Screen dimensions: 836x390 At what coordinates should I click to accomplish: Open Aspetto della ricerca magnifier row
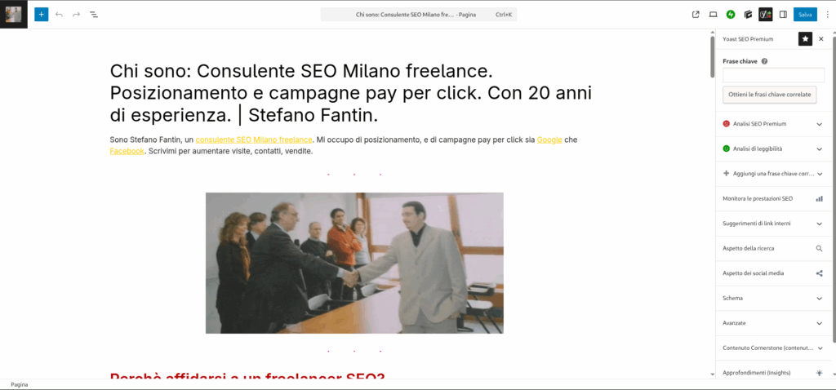tap(772, 248)
